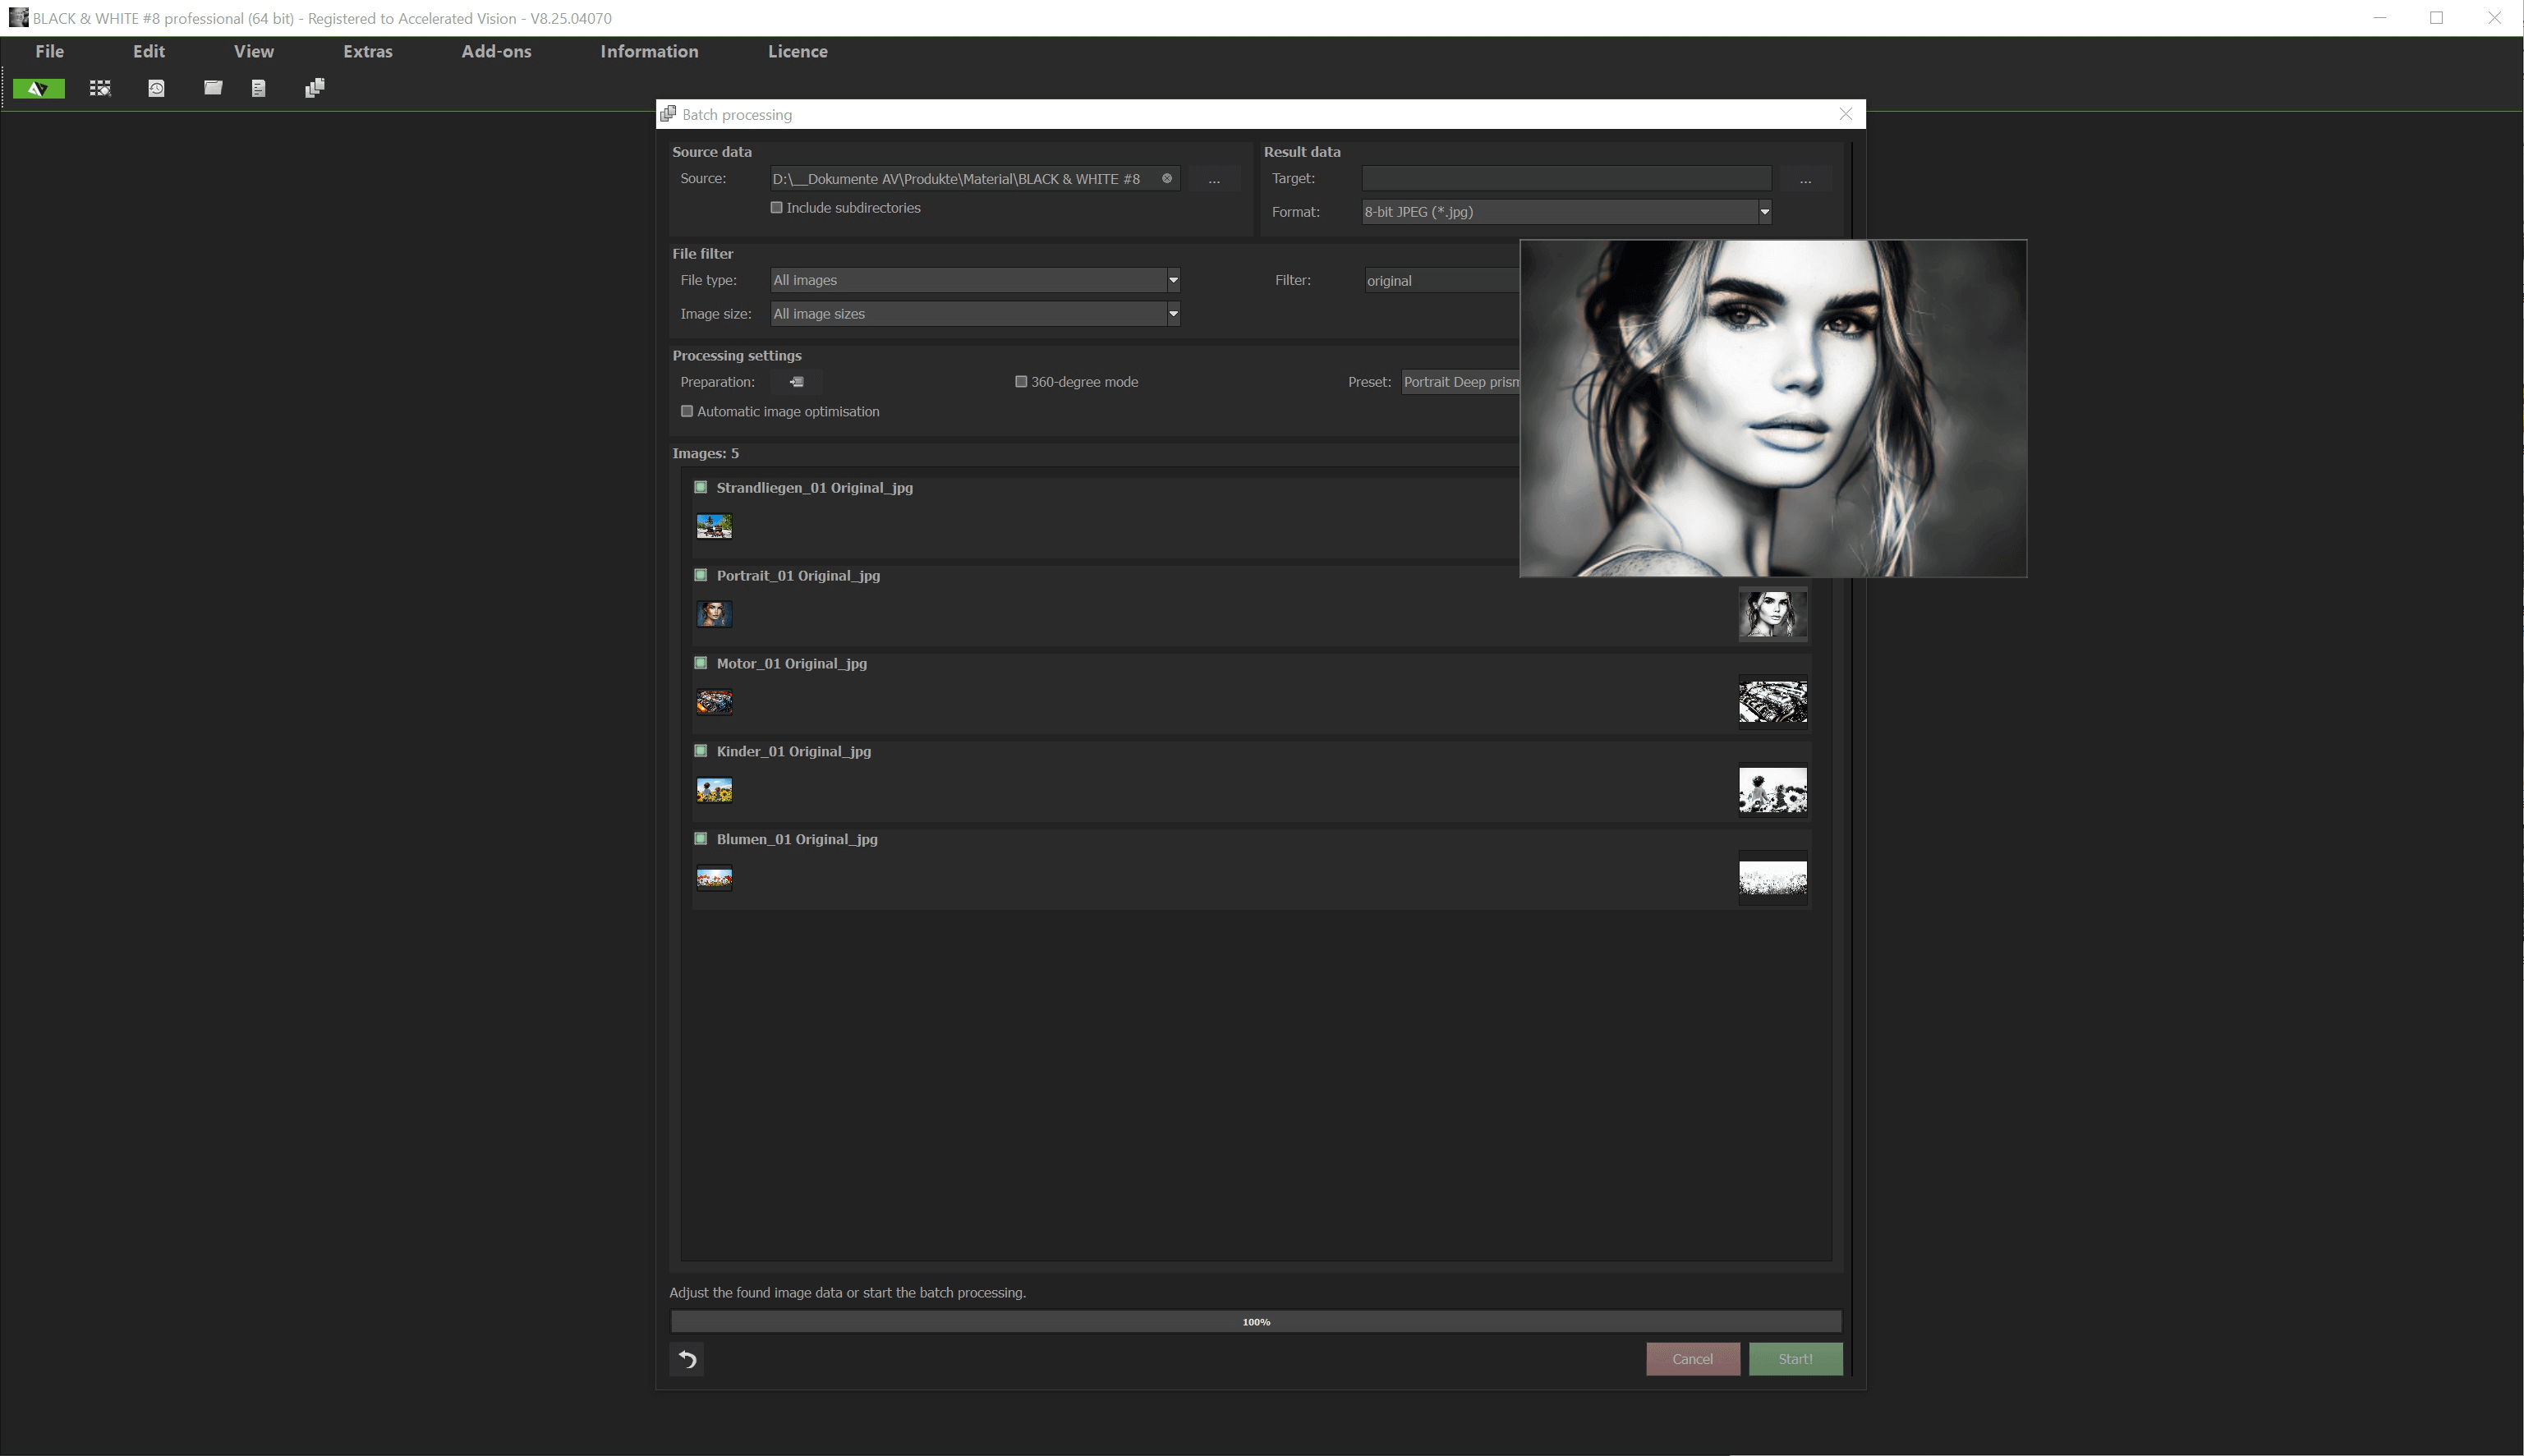Enable Include subdirectories
2524x1456 pixels.
click(777, 207)
